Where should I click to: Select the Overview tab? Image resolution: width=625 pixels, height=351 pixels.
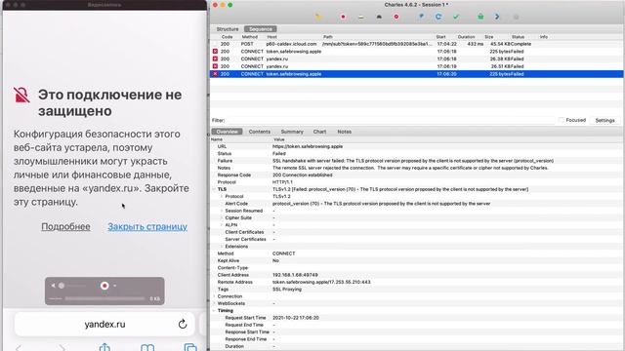click(x=227, y=132)
